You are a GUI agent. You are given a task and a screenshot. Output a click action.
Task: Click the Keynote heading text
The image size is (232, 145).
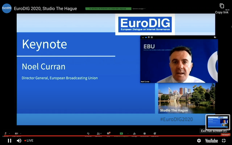(45, 44)
